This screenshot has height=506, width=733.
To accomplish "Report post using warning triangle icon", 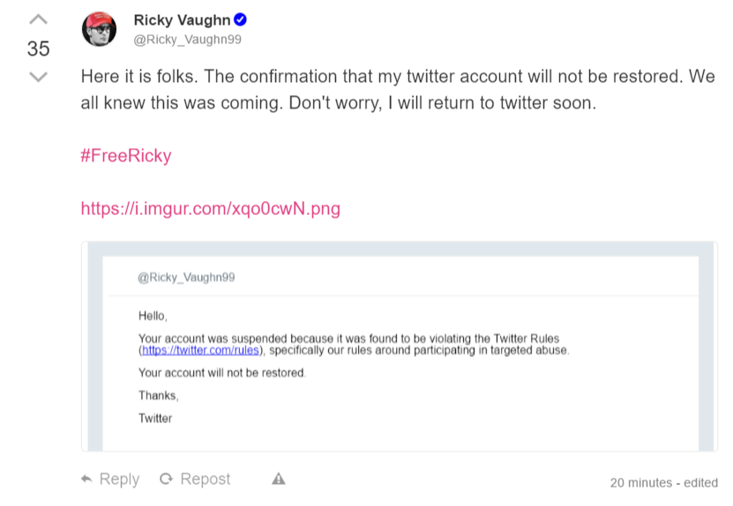I will tap(279, 479).
